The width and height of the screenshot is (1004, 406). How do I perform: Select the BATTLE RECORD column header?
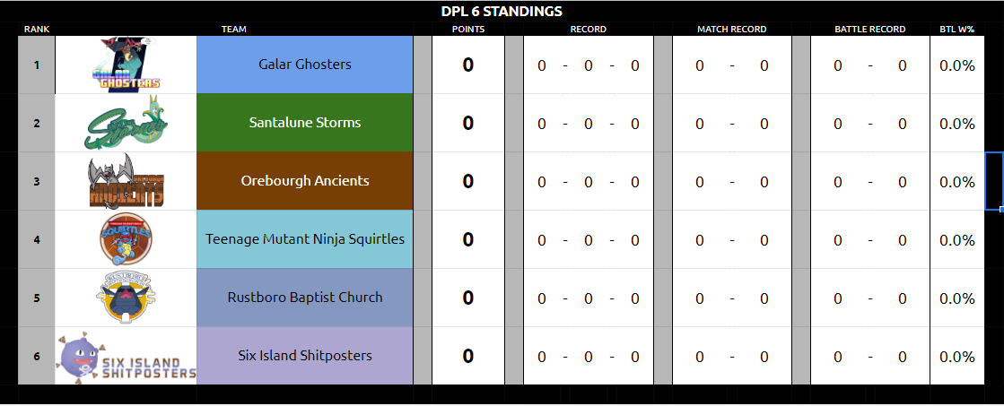coord(869,30)
